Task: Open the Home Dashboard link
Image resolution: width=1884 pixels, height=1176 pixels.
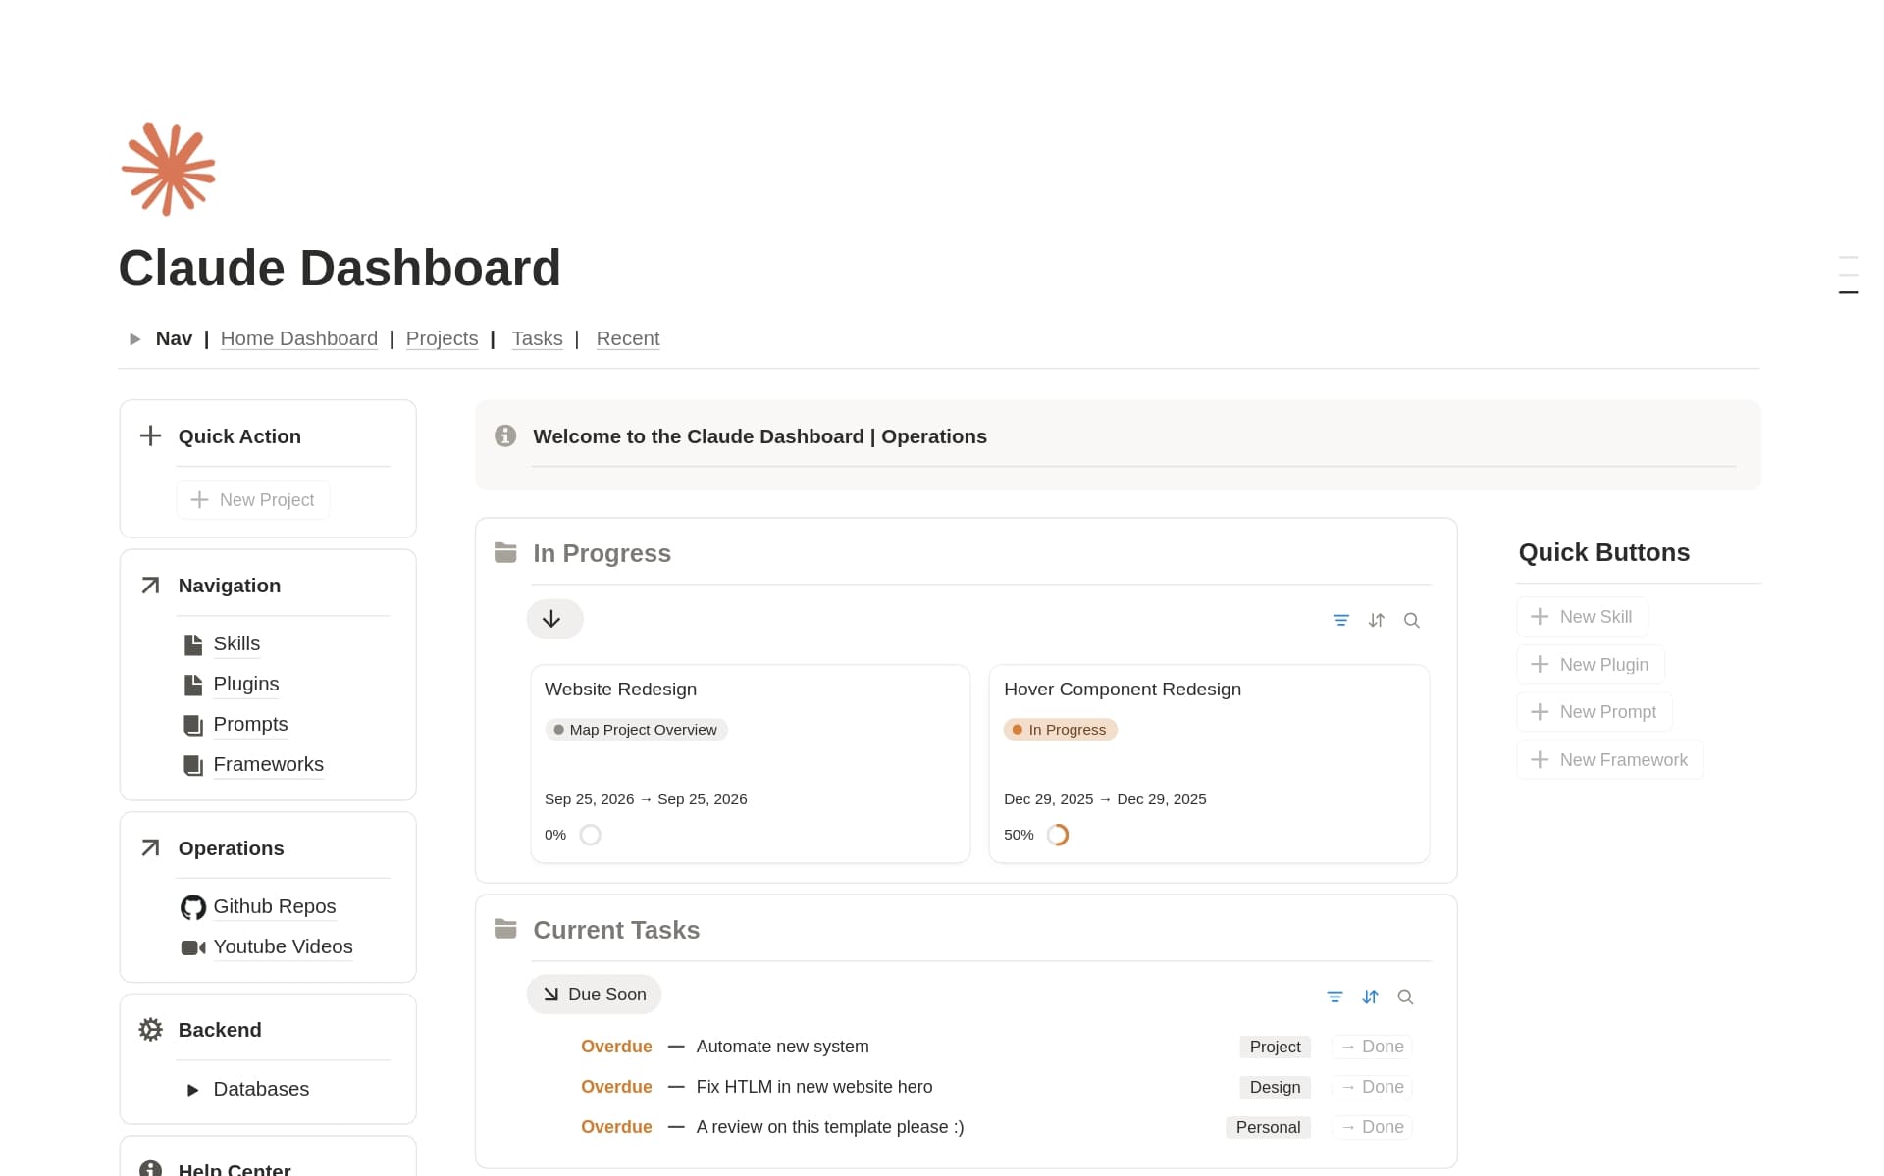Action: click(299, 338)
